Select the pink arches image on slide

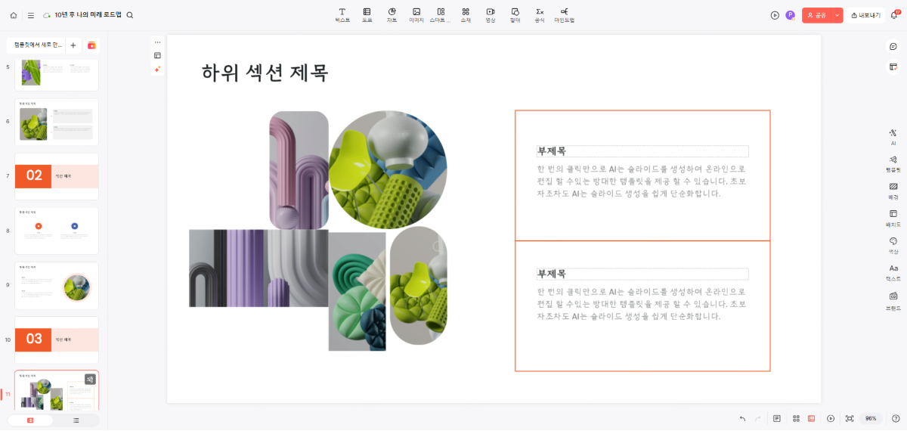299,170
